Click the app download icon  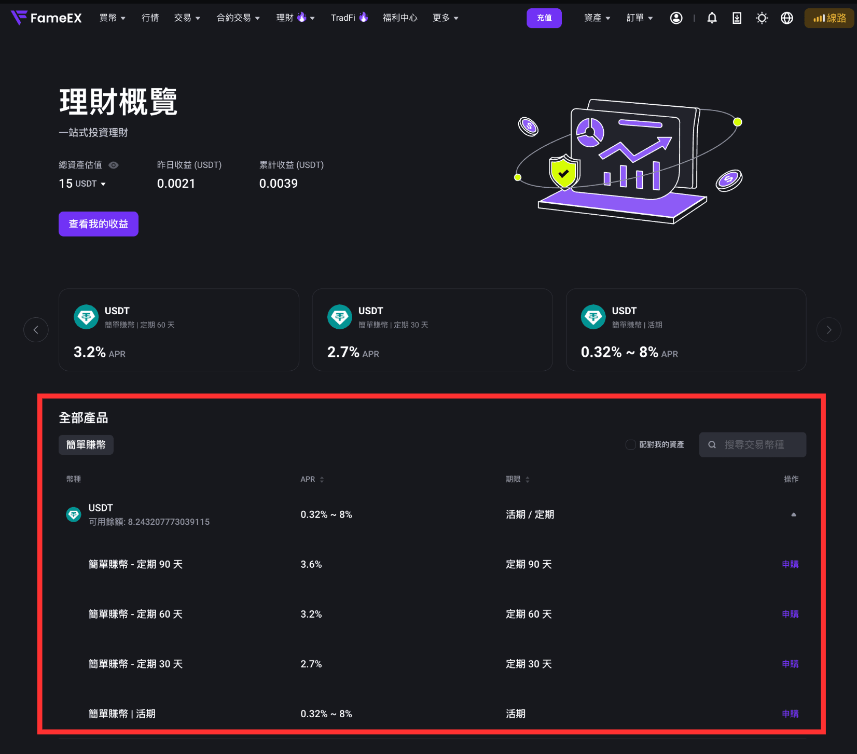(x=737, y=18)
